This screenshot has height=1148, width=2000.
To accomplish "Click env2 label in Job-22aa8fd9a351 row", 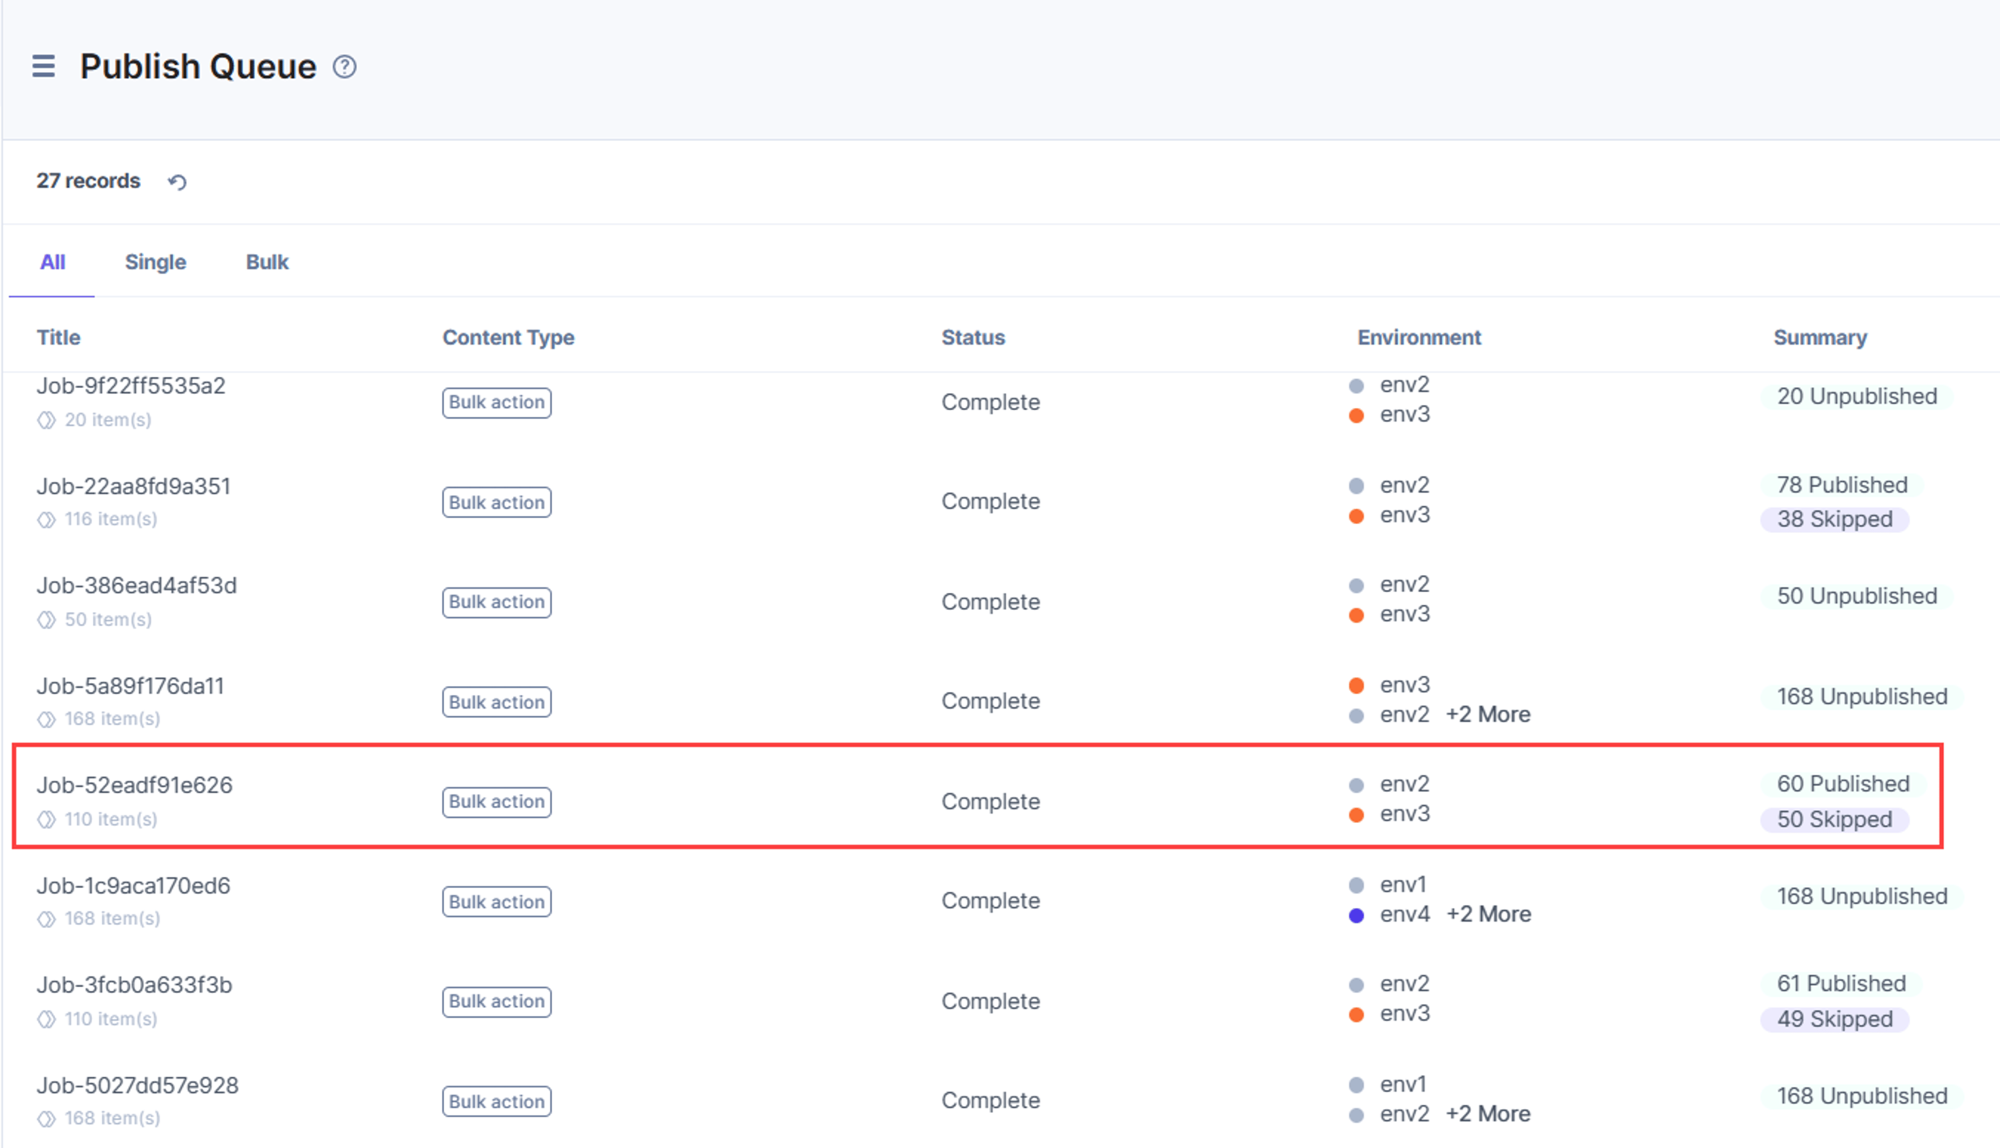I will click(x=1404, y=485).
